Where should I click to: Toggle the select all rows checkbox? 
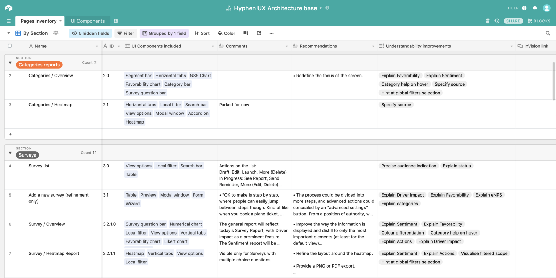tap(10, 46)
